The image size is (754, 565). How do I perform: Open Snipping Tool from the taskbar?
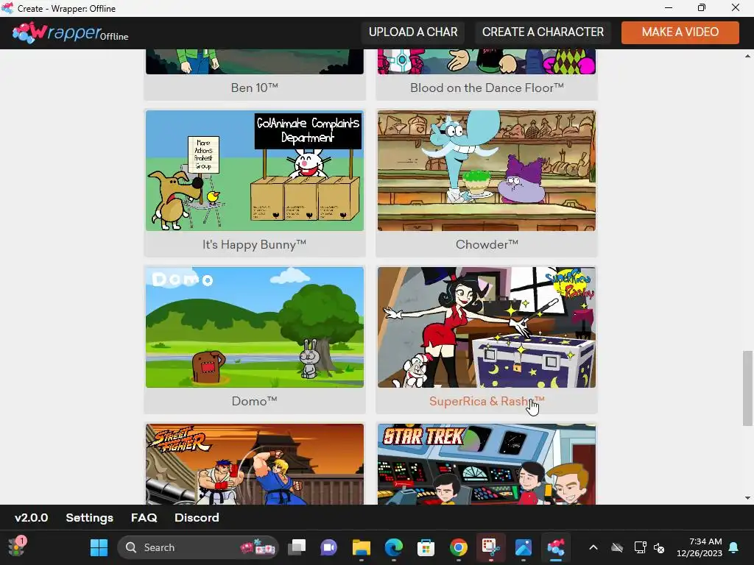pos(491,547)
